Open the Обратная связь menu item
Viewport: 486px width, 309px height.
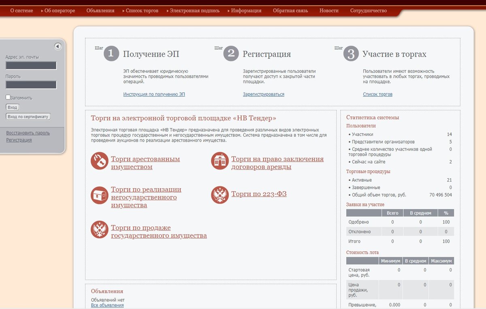click(290, 11)
